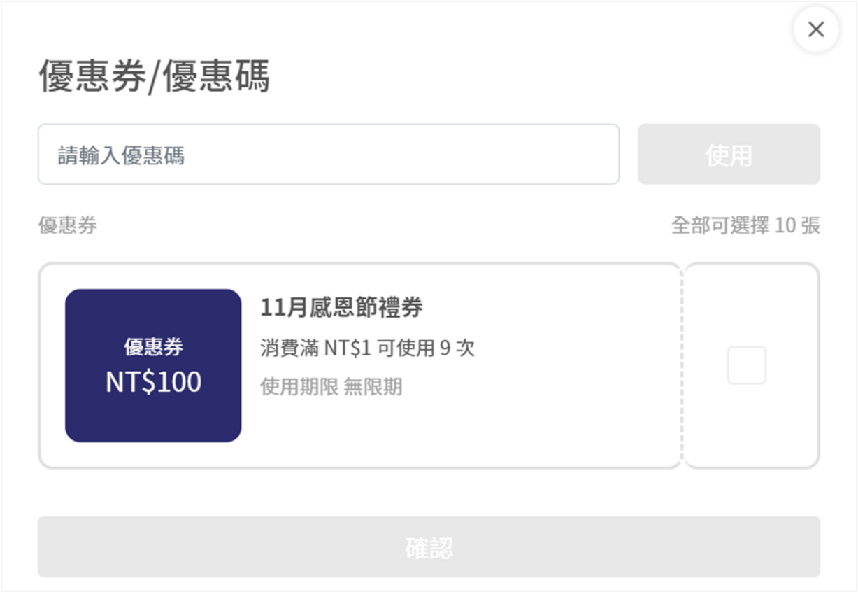Screen dimensions: 858x592
Task: Click the 無限期 validity value
Action: click(x=373, y=386)
